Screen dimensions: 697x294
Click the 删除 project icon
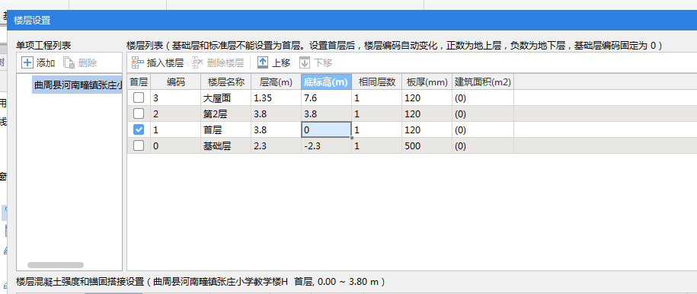click(69, 62)
